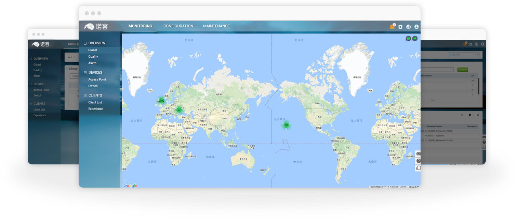Collapse OVERVIEW section in left background window
Screen dimensions: 517x220
[31, 59]
